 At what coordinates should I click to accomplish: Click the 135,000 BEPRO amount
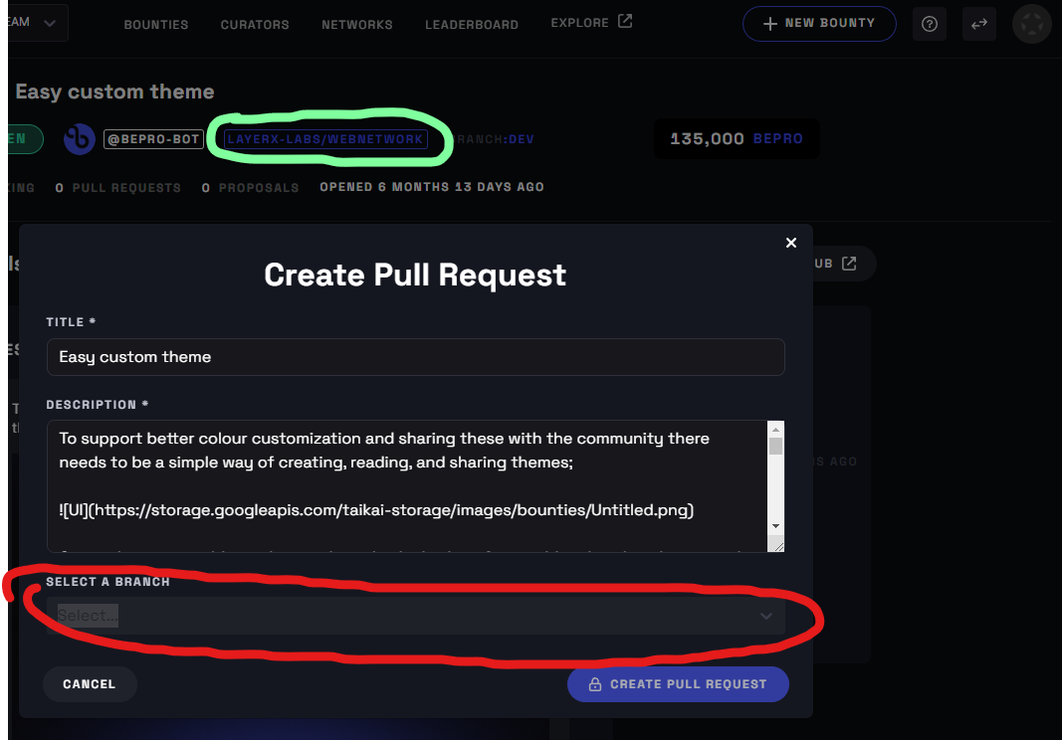pyautogui.click(x=737, y=139)
